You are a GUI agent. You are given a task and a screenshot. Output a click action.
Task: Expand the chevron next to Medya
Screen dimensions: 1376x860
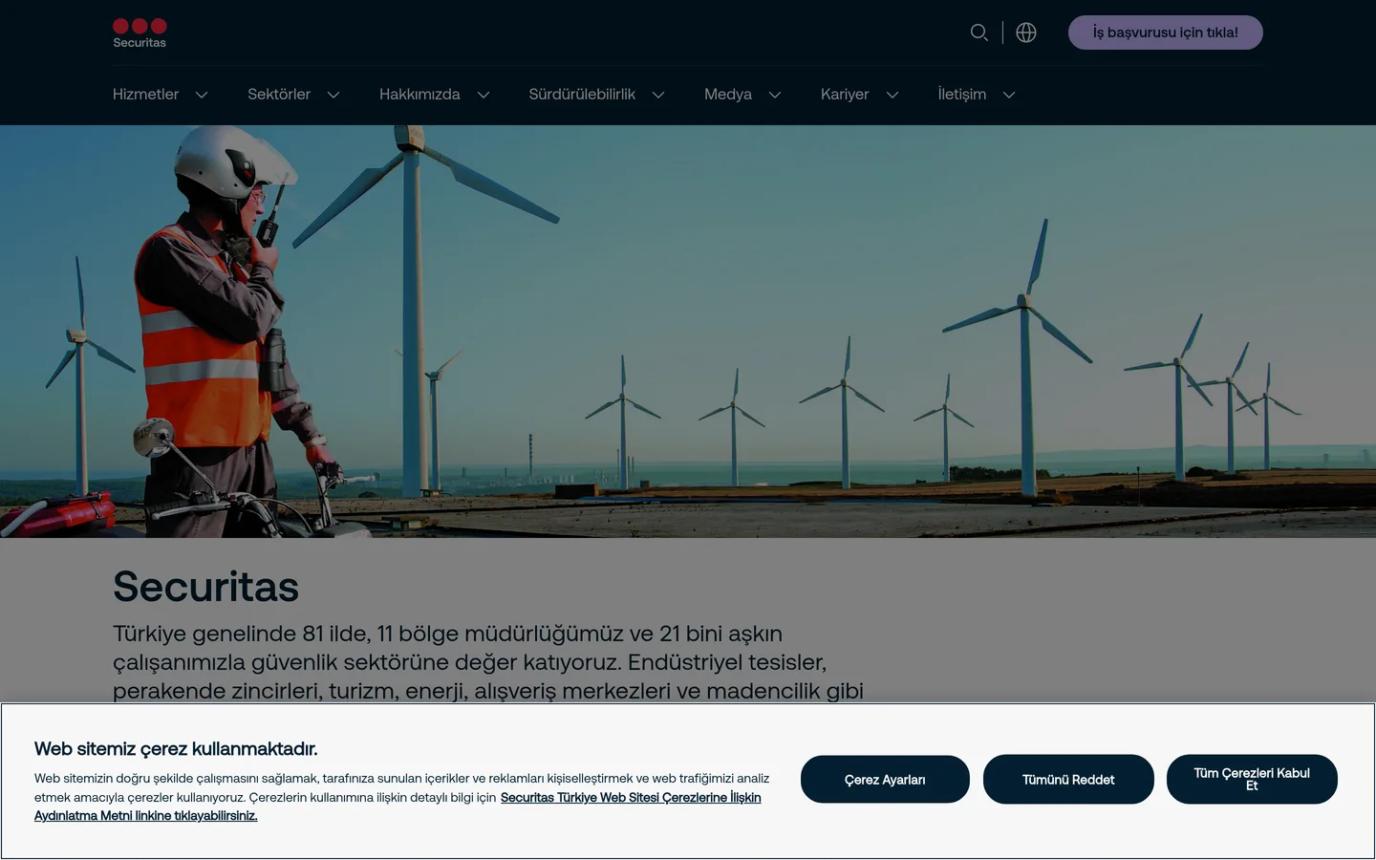775,95
